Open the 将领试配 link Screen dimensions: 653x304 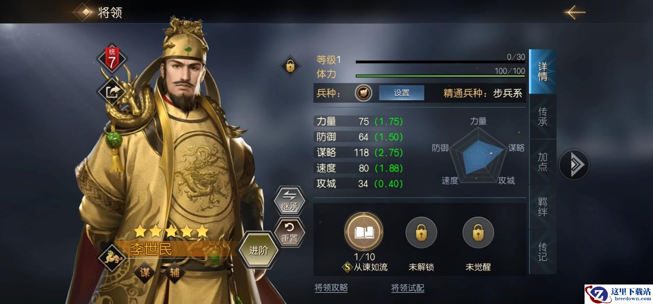click(408, 288)
